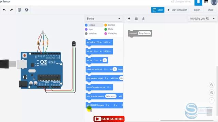Open the Code editor button

158,10
